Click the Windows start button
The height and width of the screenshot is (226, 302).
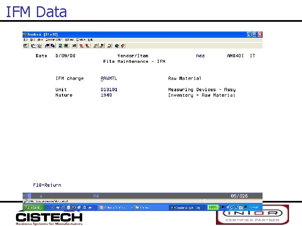click(34, 208)
